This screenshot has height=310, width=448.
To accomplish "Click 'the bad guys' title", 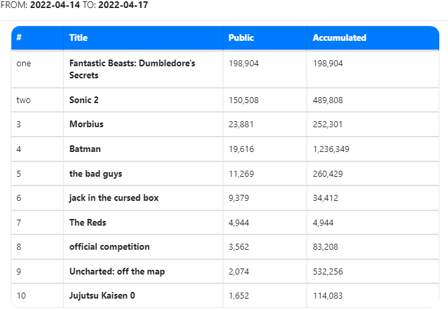I will pyautogui.click(x=96, y=173).
